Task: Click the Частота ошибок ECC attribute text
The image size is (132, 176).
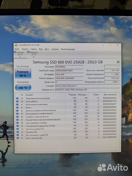Action: pos(35,129)
